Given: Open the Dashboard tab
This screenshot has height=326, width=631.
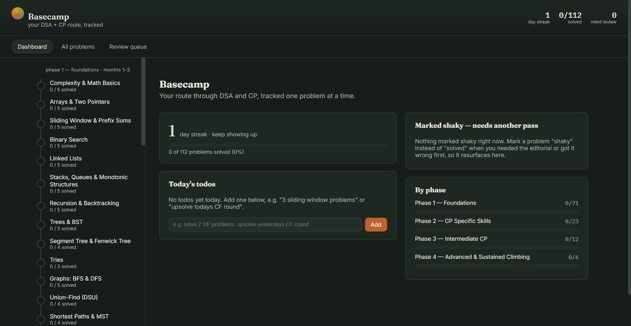Looking at the screenshot, I should point(32,47).
